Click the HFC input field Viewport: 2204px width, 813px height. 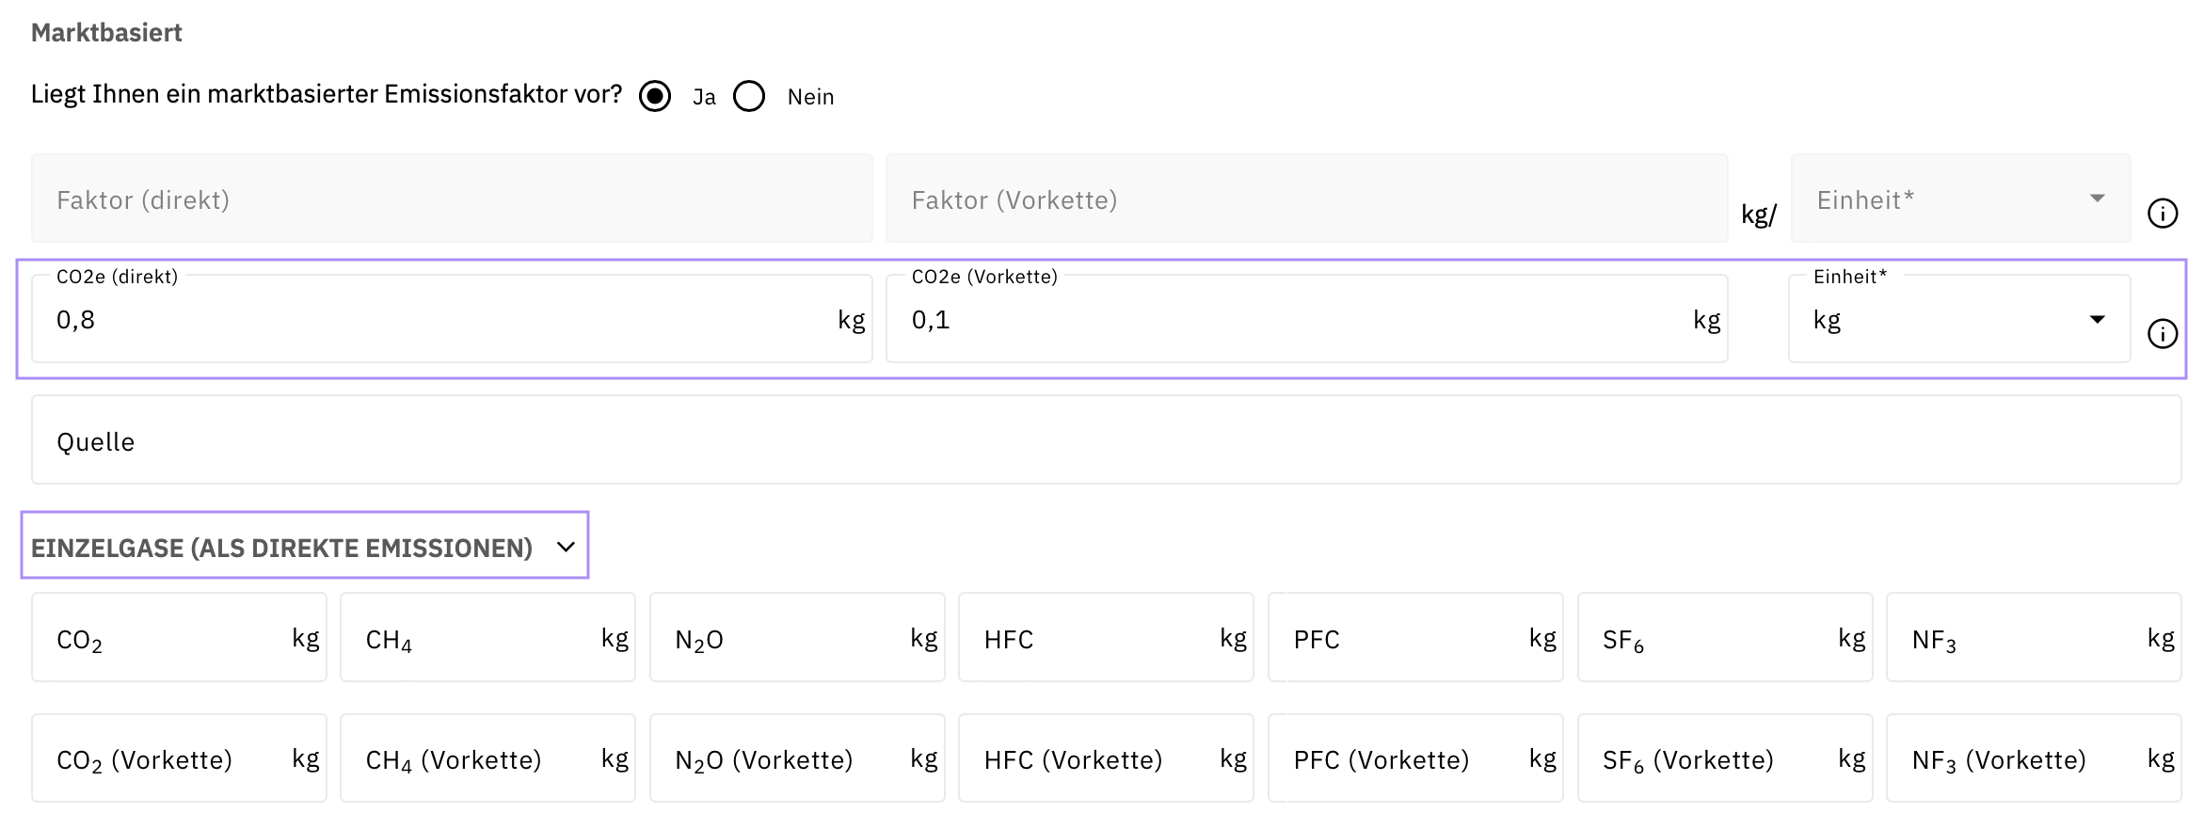(x=1096, y=639)
